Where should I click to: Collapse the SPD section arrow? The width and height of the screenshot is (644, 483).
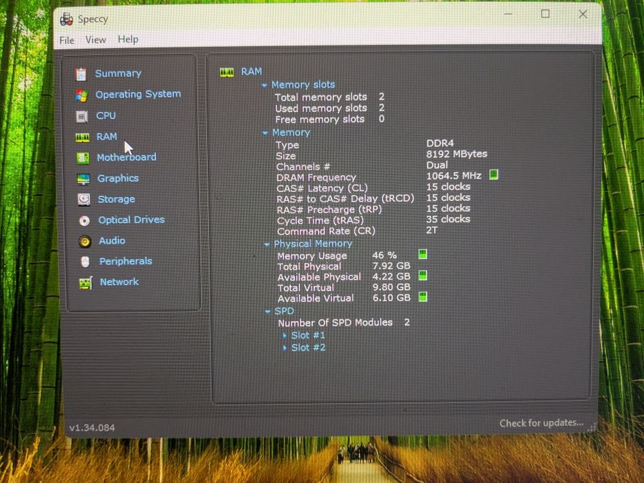pos(267,312)
